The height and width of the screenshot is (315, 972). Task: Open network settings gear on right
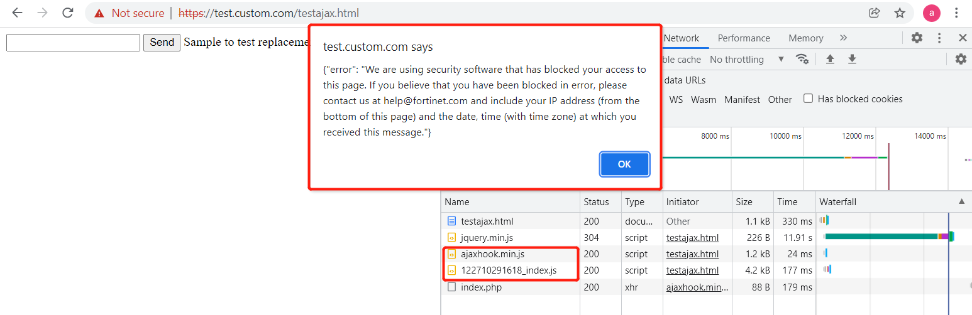961,59
